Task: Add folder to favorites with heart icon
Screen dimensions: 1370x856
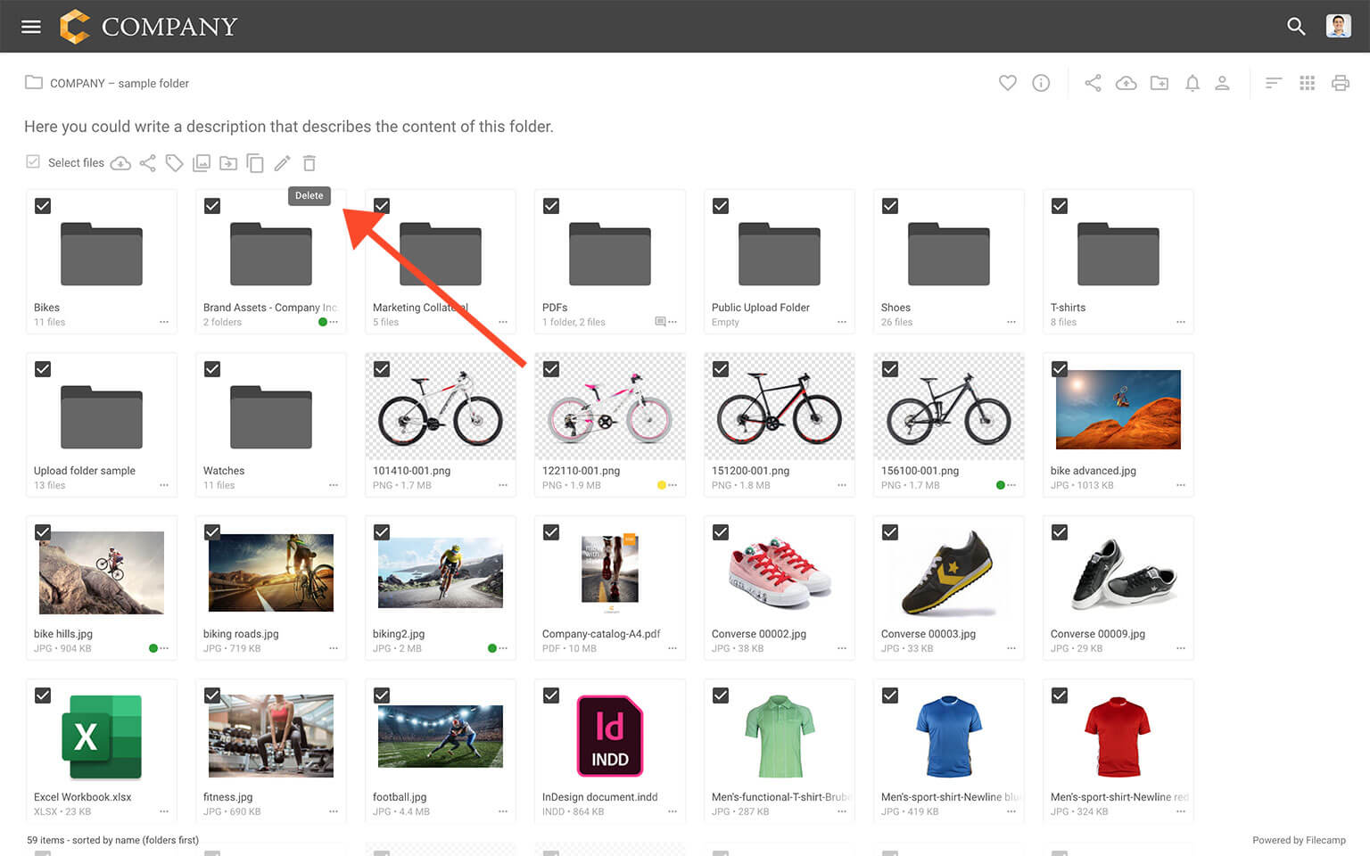Action: [x=1007, y=83]
